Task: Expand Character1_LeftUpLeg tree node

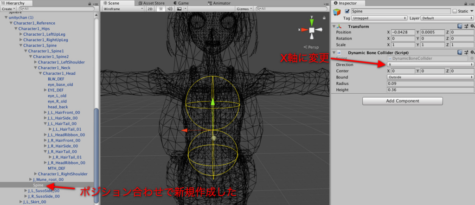Action: (21, 34)
